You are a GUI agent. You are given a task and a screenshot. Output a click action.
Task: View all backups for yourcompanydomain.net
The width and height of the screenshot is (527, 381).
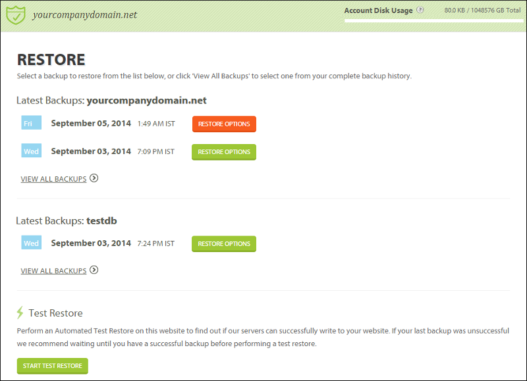coord(53,179)
